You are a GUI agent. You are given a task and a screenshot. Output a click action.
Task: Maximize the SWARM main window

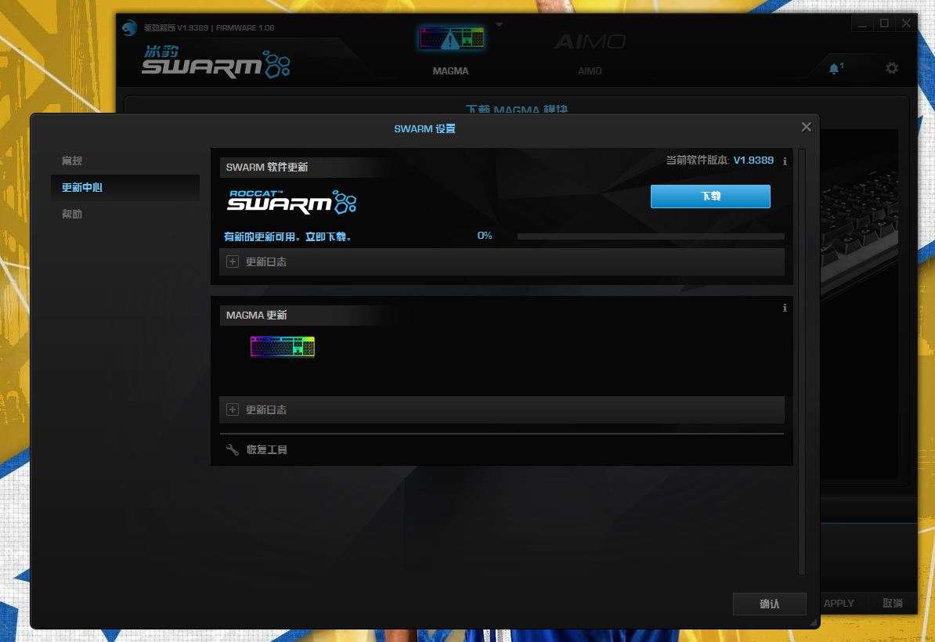(884, 23)
